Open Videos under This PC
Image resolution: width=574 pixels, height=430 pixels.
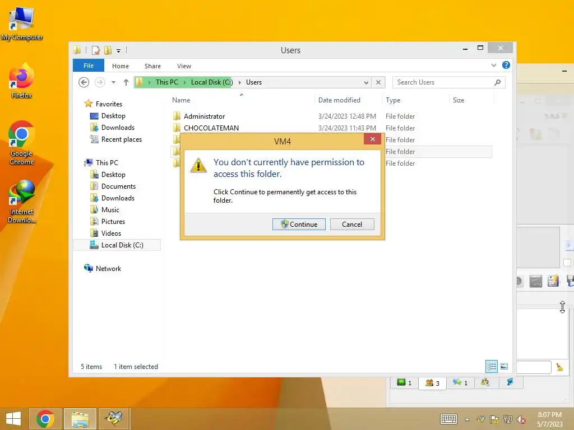[111, 233]
